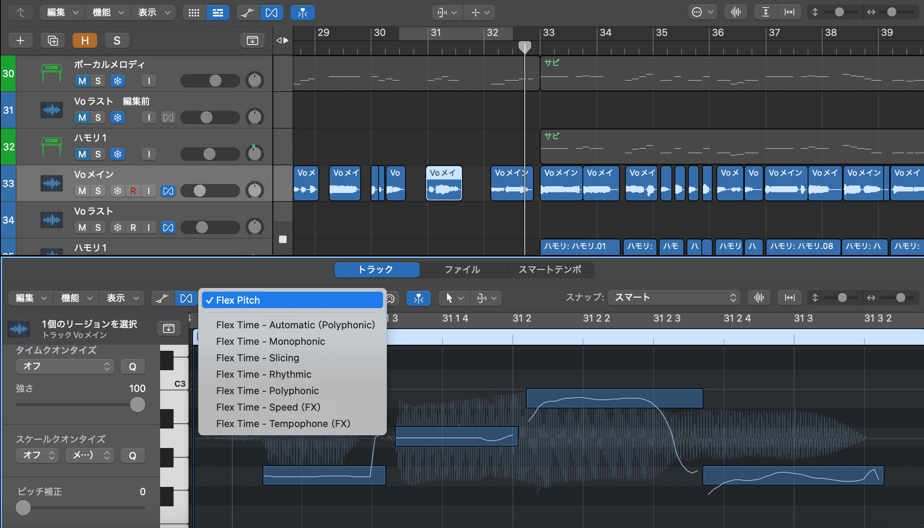Click the waveform zoom icon near the top right
The image size is (924, 528).
[735, 12]
